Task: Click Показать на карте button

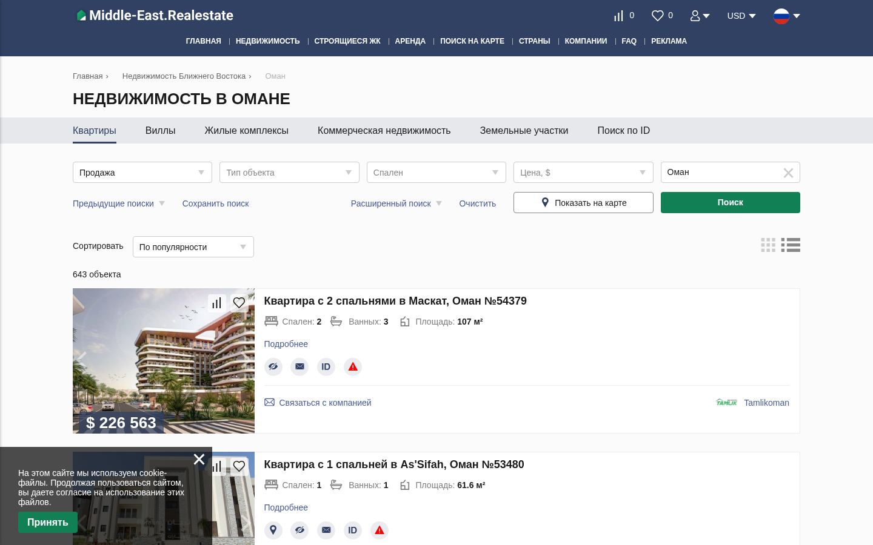Action: click(583, 203)
